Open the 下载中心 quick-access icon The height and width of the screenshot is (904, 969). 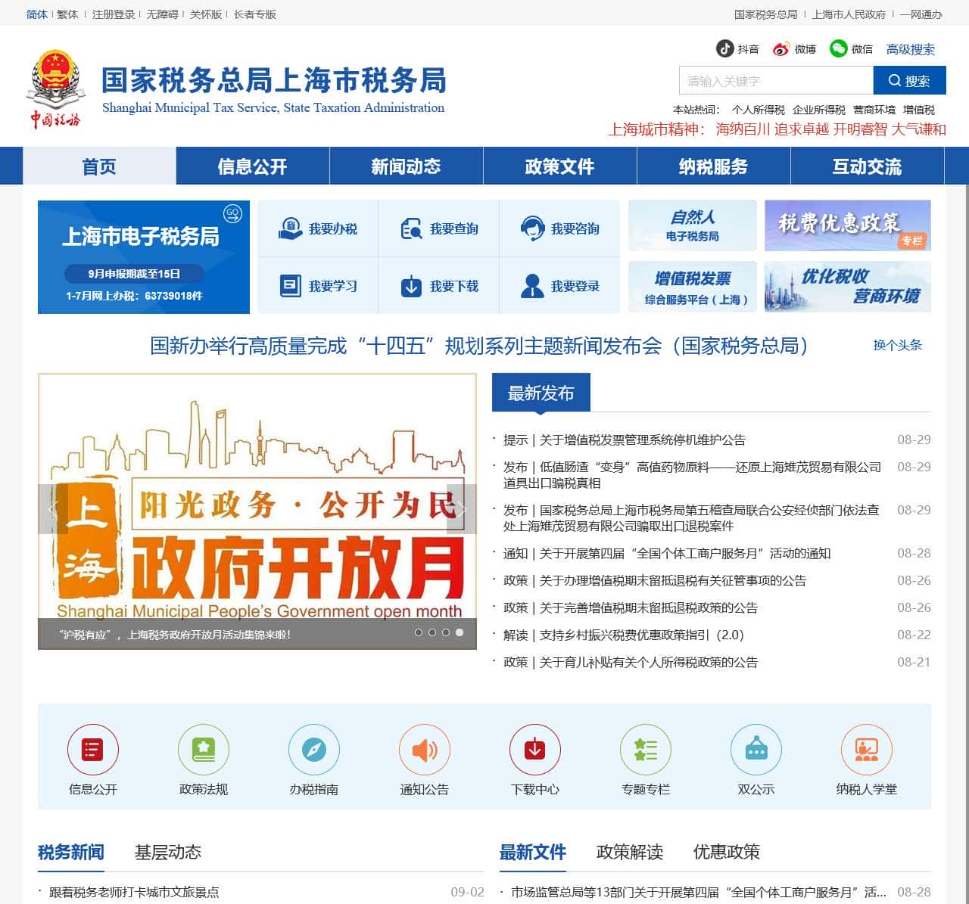click(535, 750)
